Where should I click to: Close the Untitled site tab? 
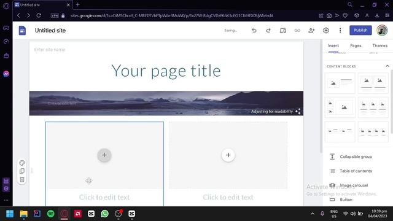pos(68,5)
